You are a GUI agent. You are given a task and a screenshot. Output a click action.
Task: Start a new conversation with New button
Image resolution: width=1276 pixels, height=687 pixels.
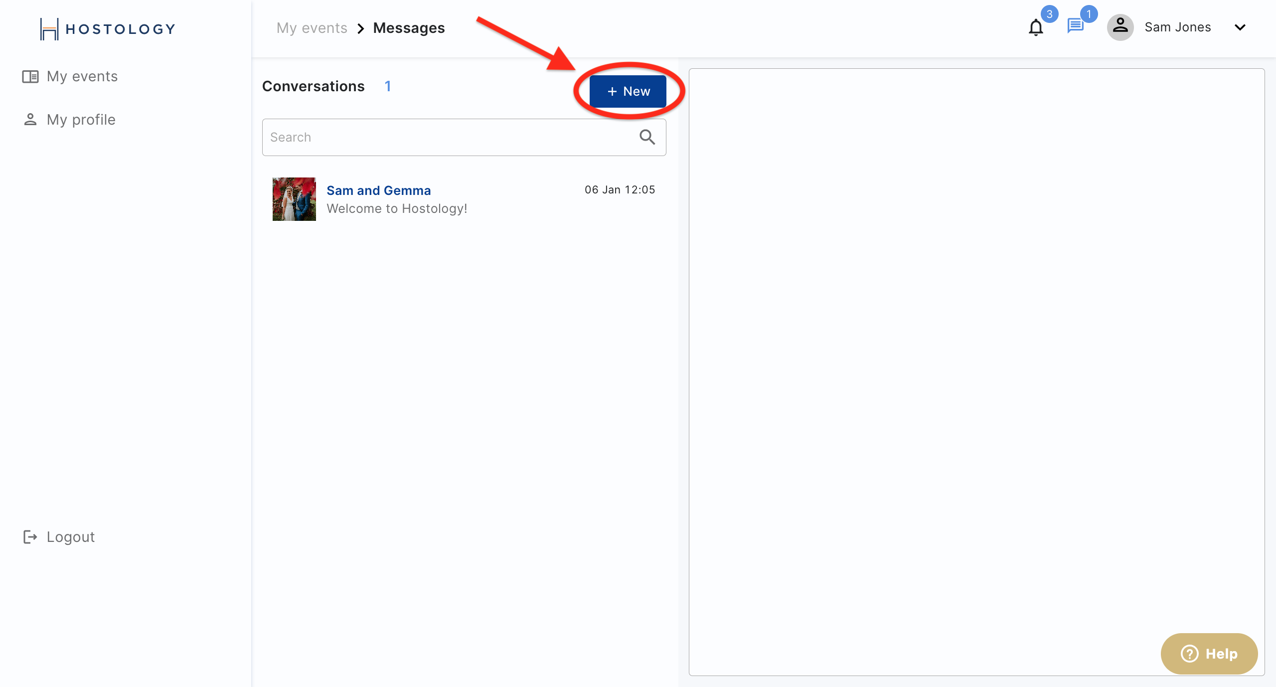[628, 91]
